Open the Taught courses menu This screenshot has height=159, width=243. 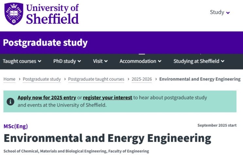22,61
